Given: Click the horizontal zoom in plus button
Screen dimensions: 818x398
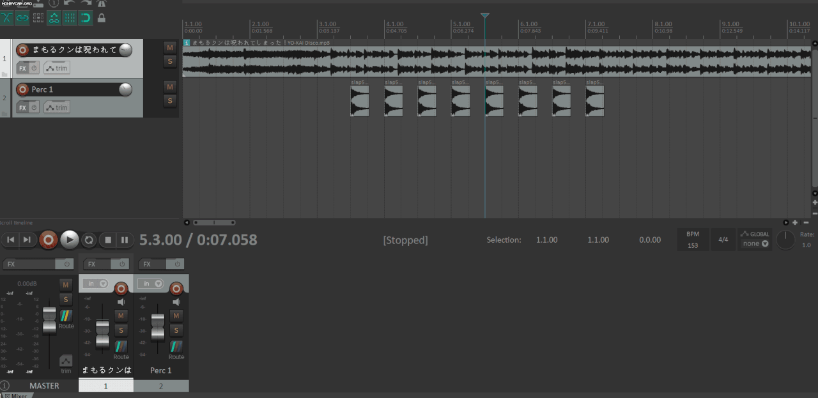Looking at the screenshot, I should click(795, 222).
